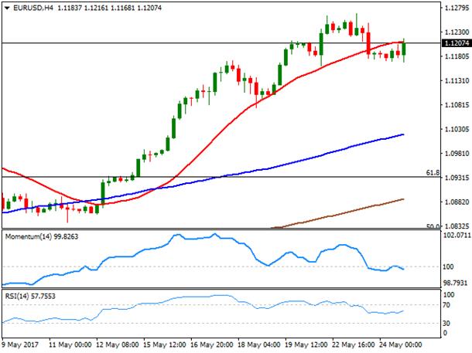The image size is (472, 353).
Task: Select the EURUSD,H4 chart title text
Action: pyautogui.click(x=32, y=8)
